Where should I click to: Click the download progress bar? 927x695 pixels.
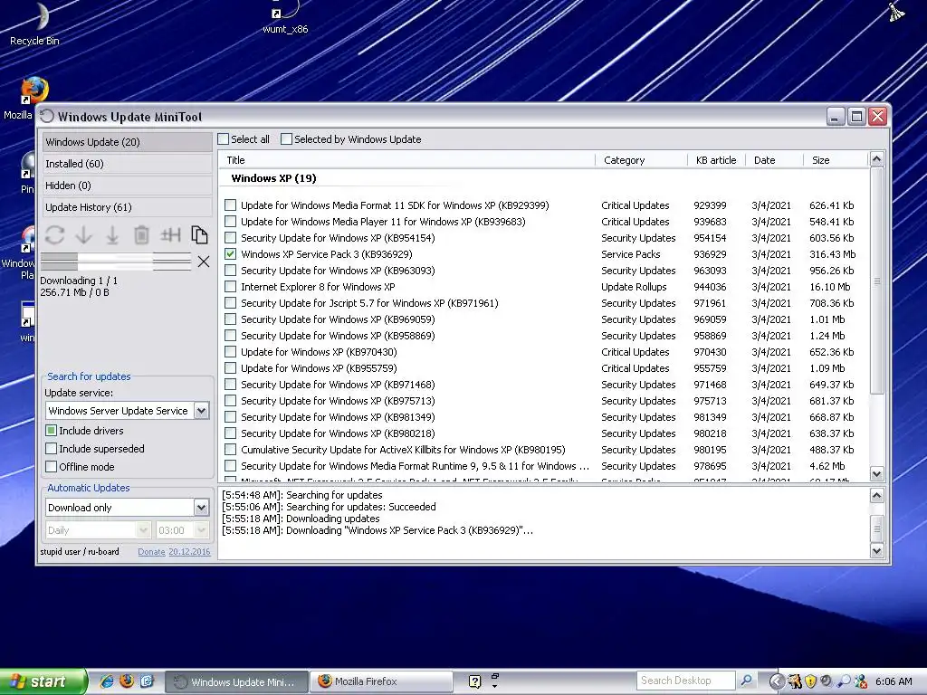pyautogui.click(x=116, y=262)
